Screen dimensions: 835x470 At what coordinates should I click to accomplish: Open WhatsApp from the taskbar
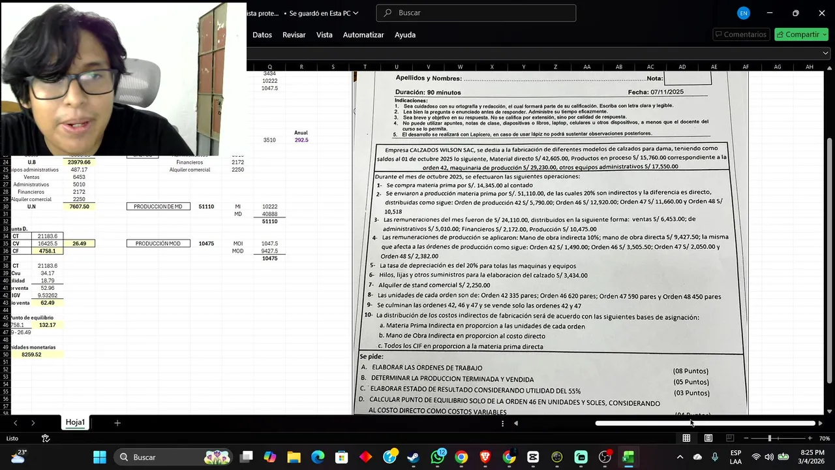(x=437, y=457)
